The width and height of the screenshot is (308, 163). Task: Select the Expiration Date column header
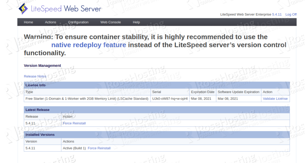[203, 92]
